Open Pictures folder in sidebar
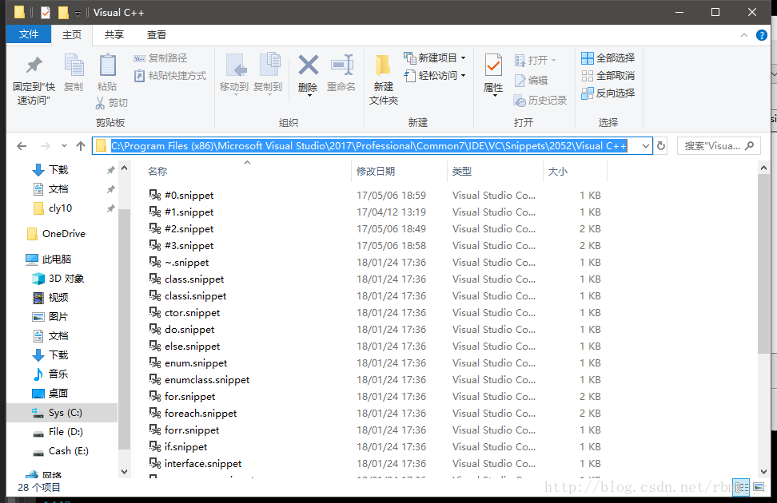The width and height of the screenshot is (777, 503). coord(50,316)
